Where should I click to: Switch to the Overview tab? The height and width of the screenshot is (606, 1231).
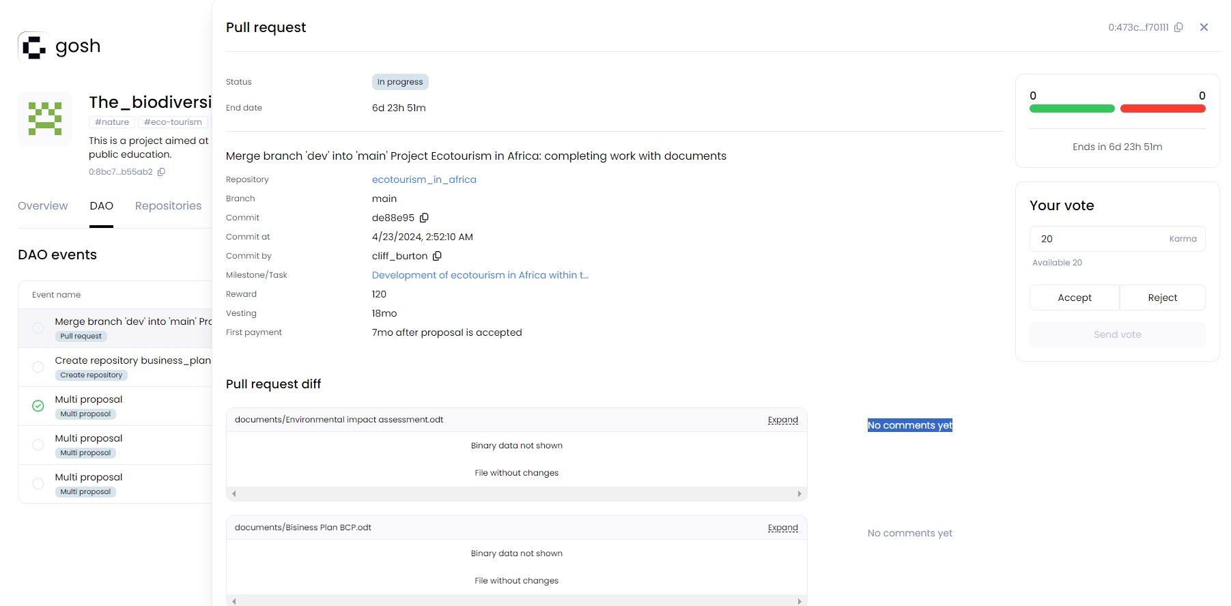(x=43, y=206)
